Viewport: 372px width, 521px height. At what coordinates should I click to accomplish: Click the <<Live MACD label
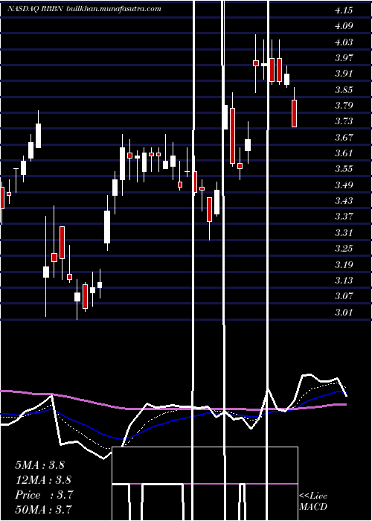click(313, 502)
